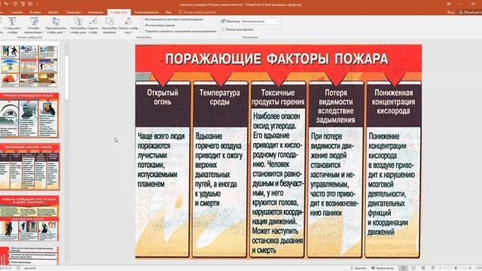Click 'Запись слайд-шоу' record button

point(128,26)
